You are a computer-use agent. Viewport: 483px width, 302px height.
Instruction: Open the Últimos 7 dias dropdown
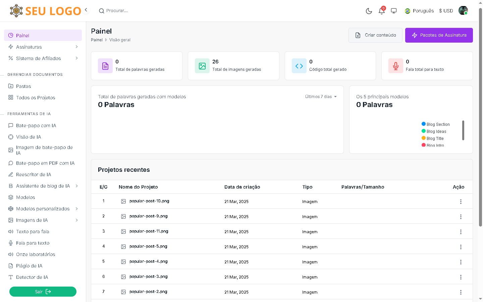coord(321,97)
